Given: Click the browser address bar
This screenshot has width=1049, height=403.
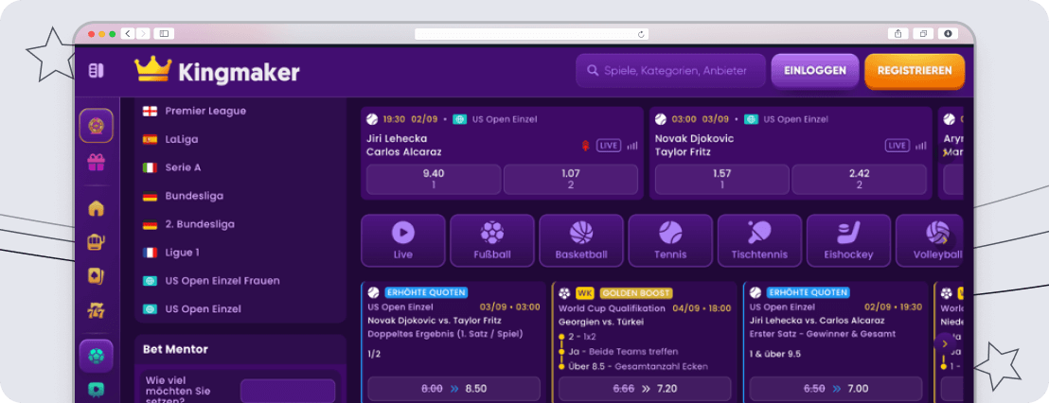Looking at the screenshot, I should coord(532,34).
